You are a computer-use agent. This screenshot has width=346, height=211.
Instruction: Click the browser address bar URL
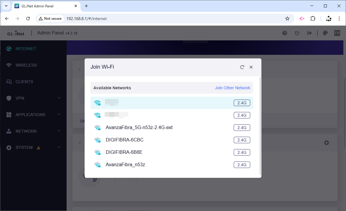[x=86, y=19]
